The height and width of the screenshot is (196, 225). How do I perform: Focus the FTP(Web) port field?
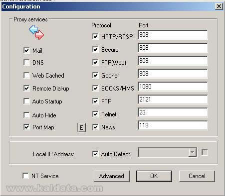[x=173, y=61]
